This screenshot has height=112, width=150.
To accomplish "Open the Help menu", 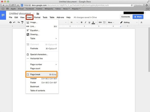I will (68, 17).
